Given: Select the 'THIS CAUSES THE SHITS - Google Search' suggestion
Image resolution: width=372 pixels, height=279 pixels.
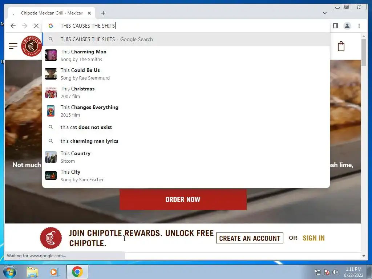Looking at the screenshot, I should pos(186,39).
